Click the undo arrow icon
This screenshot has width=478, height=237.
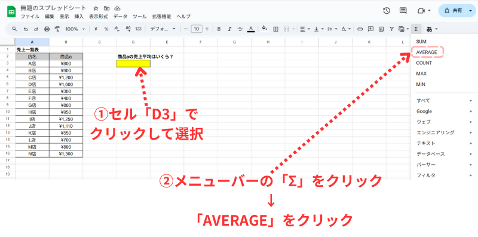click(26, 29)
